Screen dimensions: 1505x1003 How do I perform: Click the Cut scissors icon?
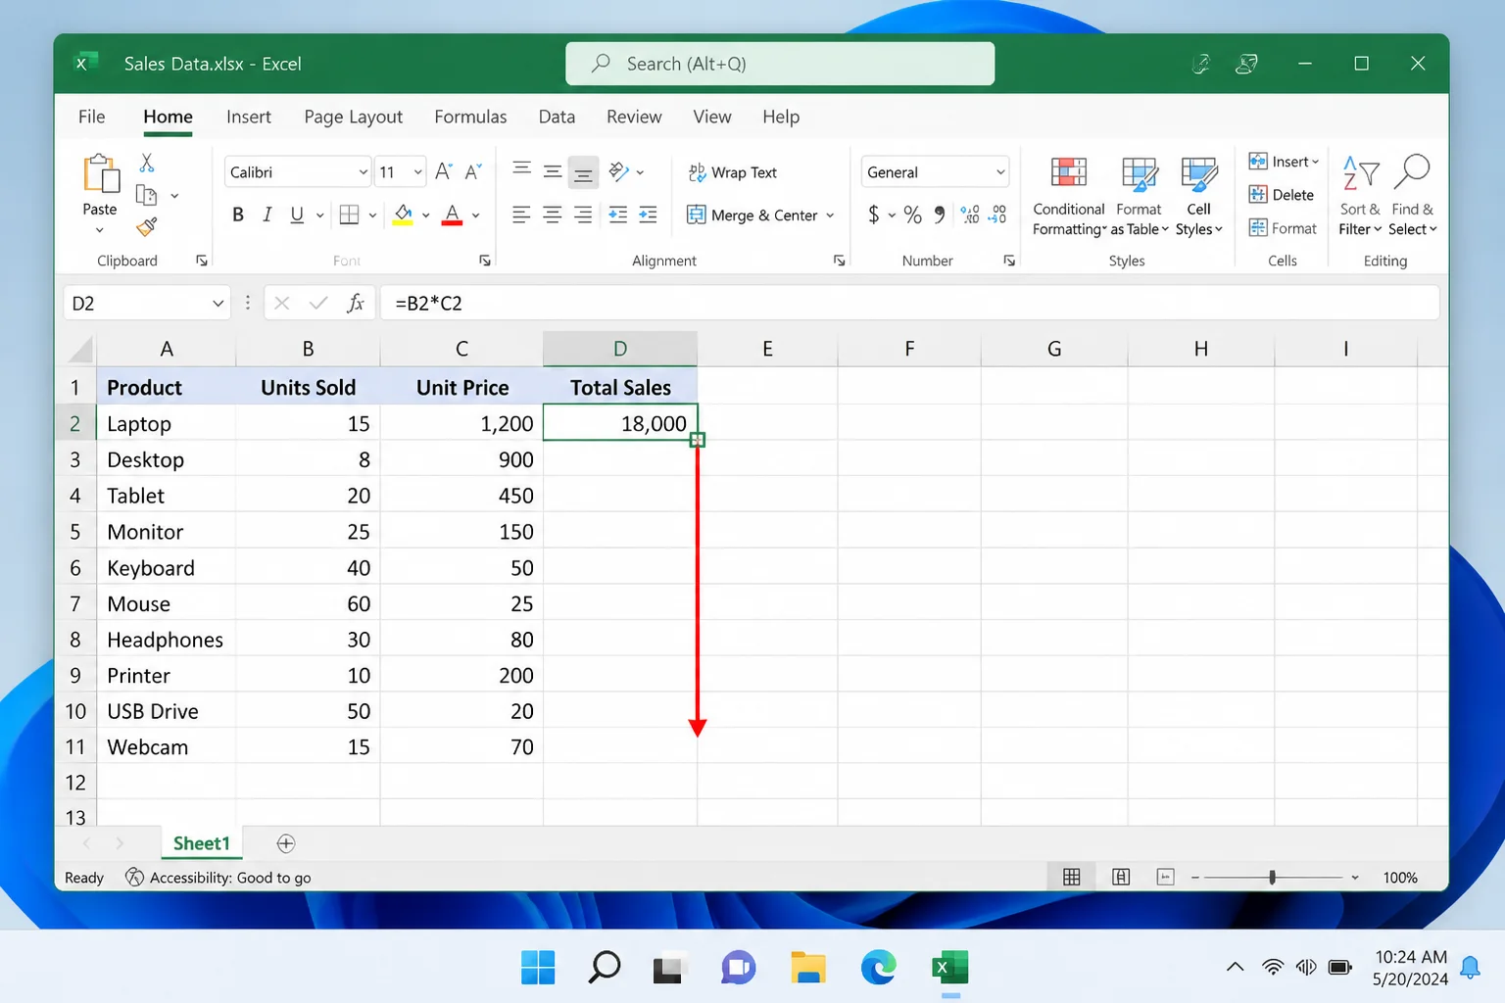(x=147, y=163)
